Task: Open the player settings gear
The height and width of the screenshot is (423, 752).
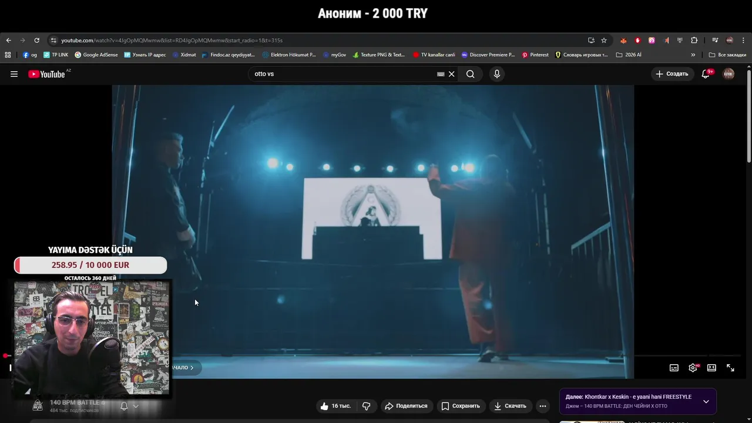Action: [x=693, y=368]
